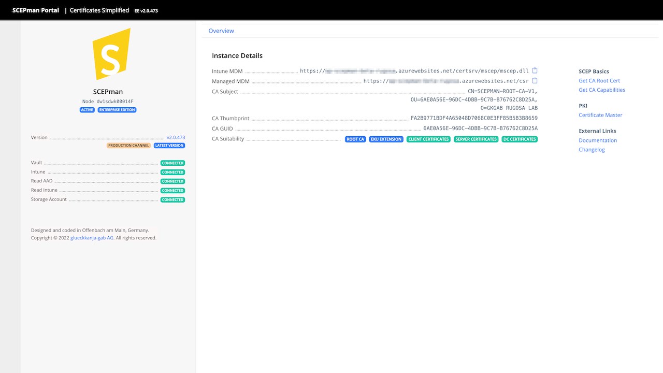Viewport: 663px width, 373px height.
Task: Click the SCEPman Portal title
Action: point(36,10)
